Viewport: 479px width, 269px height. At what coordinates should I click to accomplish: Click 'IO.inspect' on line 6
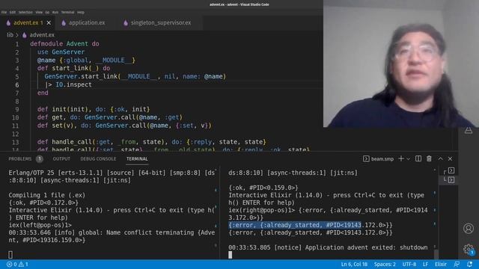point(73,84)
